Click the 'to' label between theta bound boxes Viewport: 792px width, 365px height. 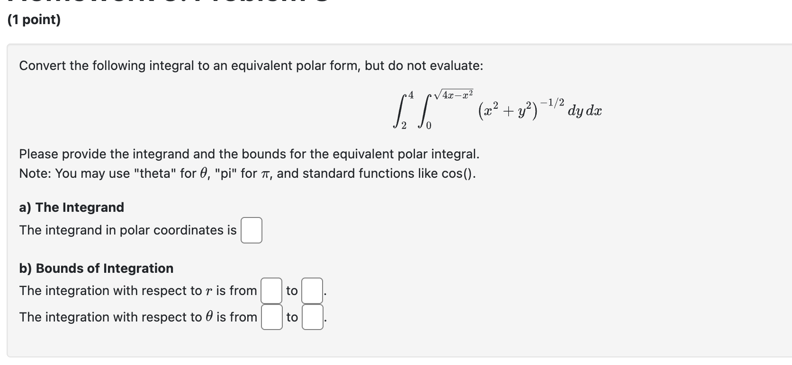pyautogui.click(x=291, y=317)
